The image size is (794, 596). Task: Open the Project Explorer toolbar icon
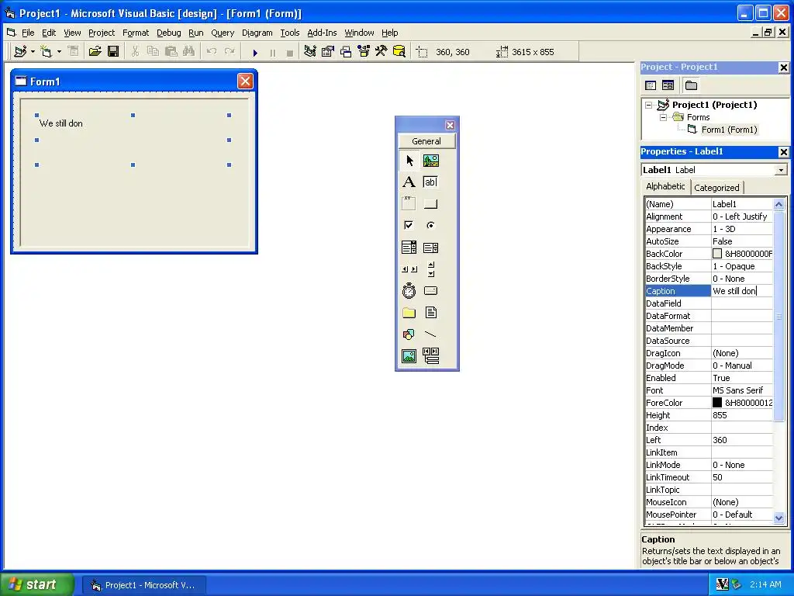coord(310,52)
